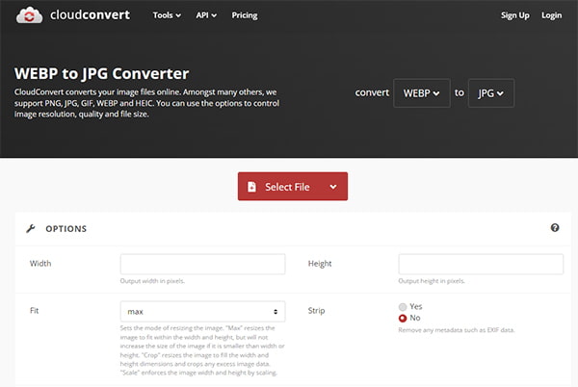
Task: Click the Strip option label
Action: point(316,311)
